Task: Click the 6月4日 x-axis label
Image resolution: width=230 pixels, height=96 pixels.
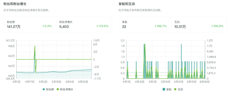Action: coord(70,82)
